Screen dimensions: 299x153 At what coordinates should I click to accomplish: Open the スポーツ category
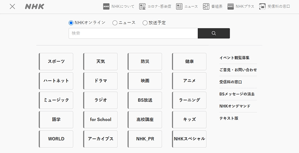click(56, 62)
